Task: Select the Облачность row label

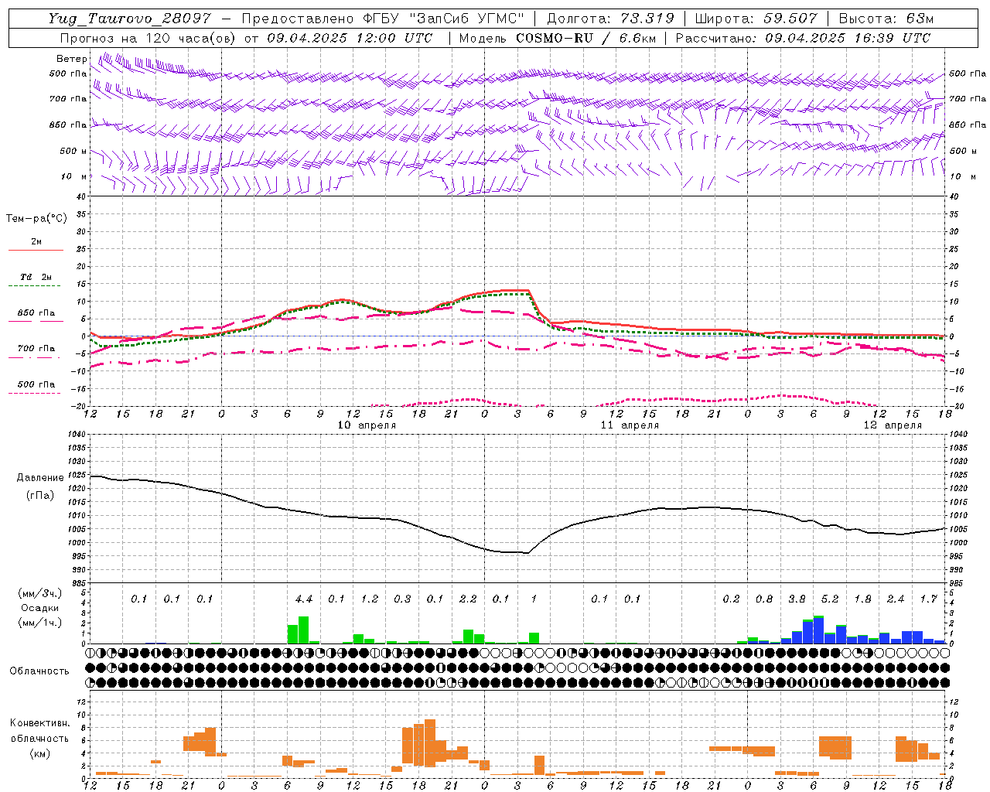Action: coord(39,671)
